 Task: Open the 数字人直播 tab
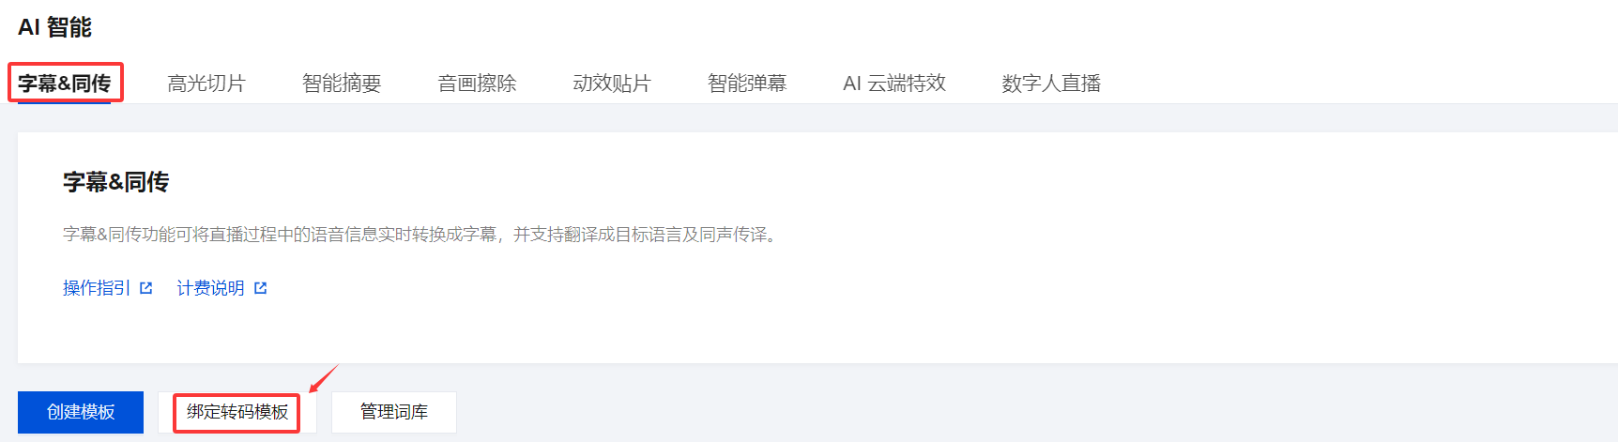point(1051,84)
